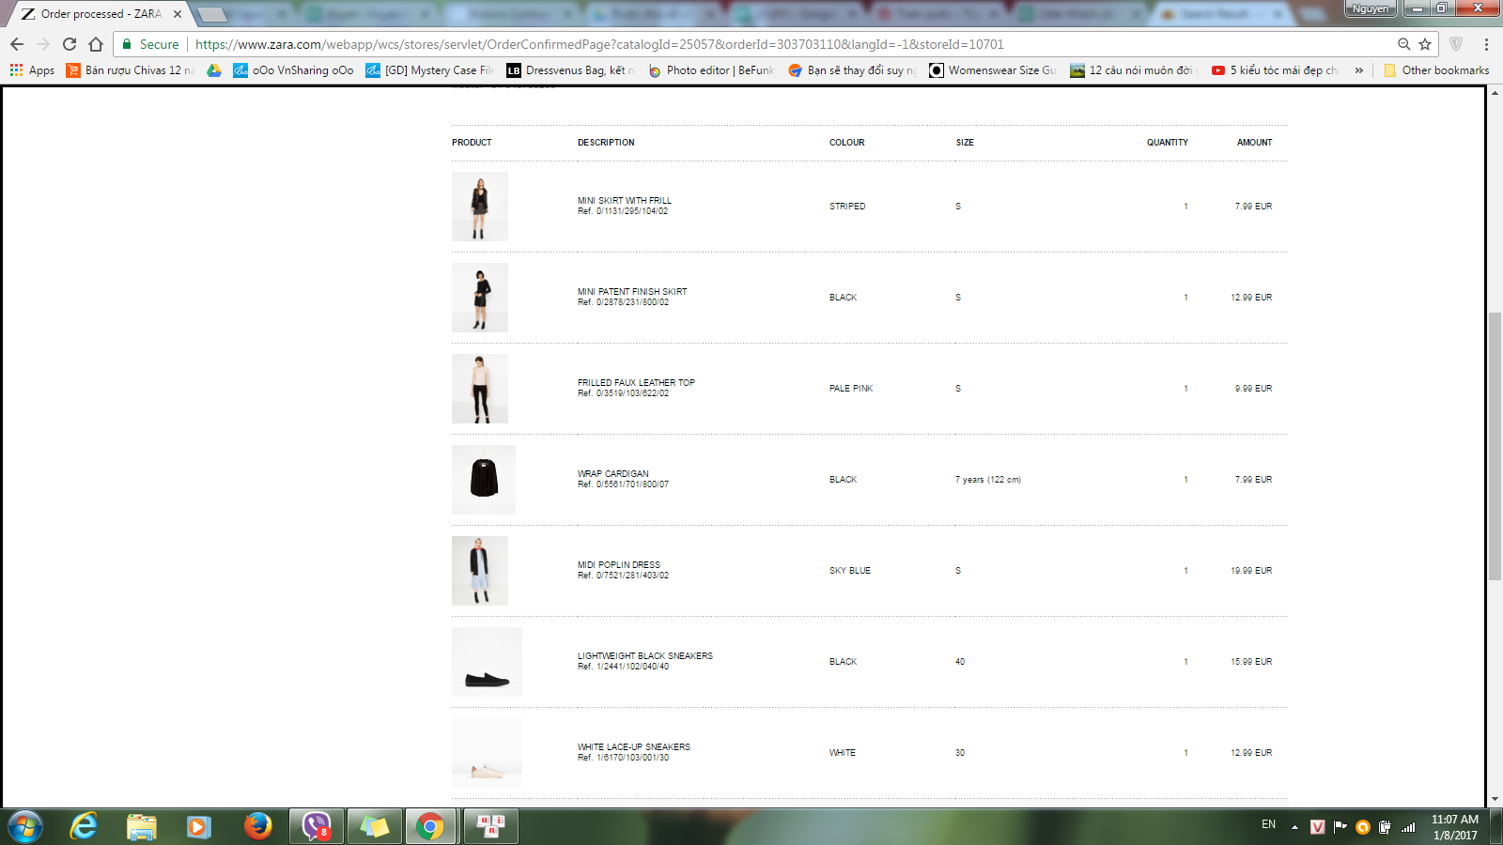Switch to the Order processed - ZARA tab

101,14
